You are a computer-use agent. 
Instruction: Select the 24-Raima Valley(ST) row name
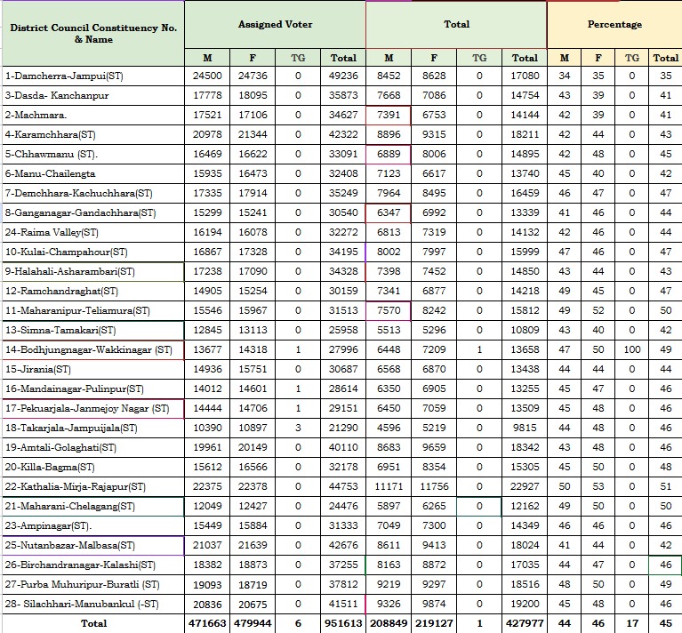point(52,233)
